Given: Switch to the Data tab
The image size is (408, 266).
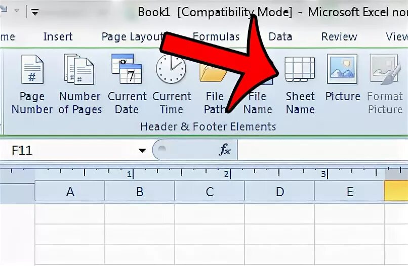Looking at the screenshot, I should (x=280, y=36).
